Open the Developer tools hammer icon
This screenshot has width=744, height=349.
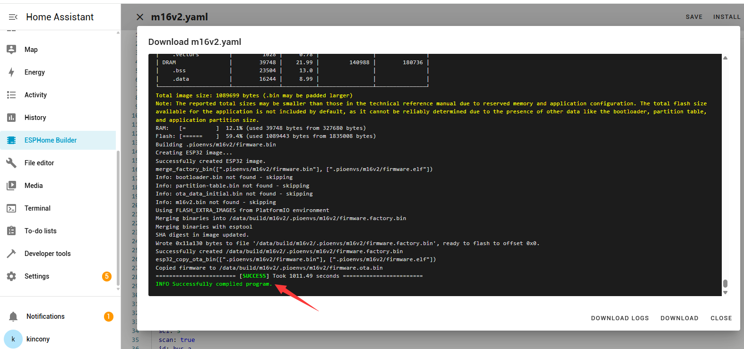(x=12, y=254)
